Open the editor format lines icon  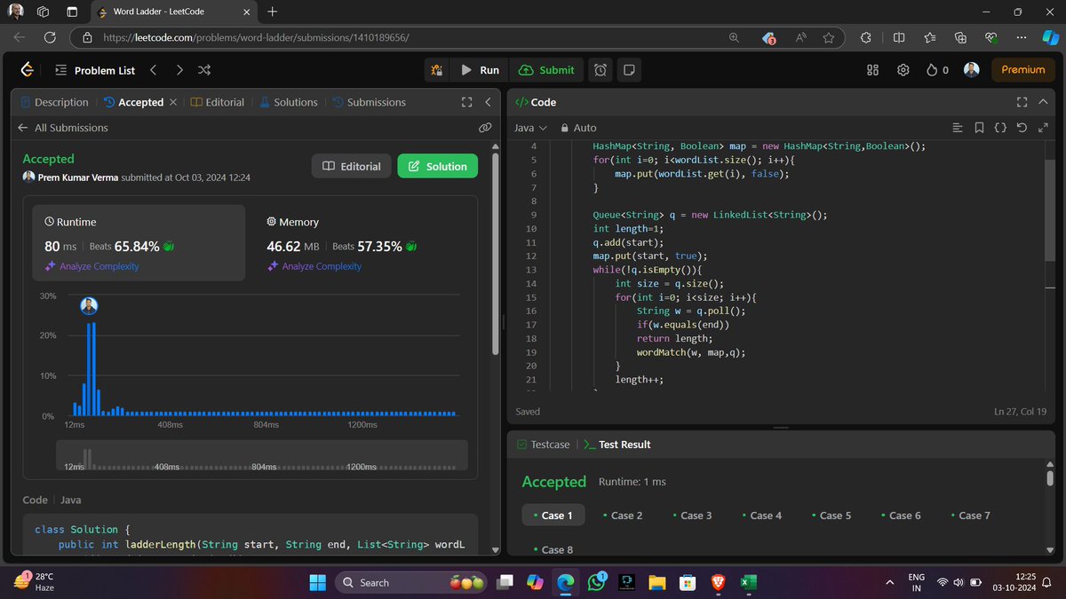click(x=957, y=128)
